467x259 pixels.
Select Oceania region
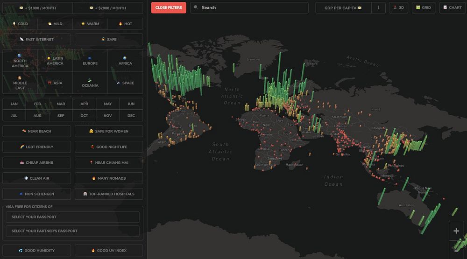click(x=90, y=83)
